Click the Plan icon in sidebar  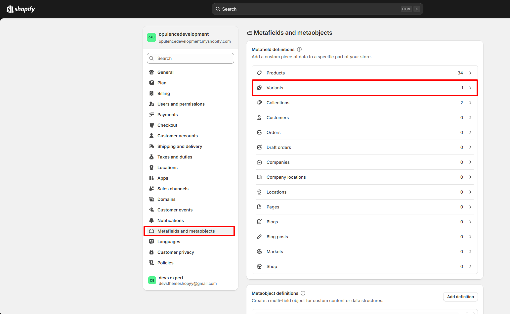tap(151, 83)
